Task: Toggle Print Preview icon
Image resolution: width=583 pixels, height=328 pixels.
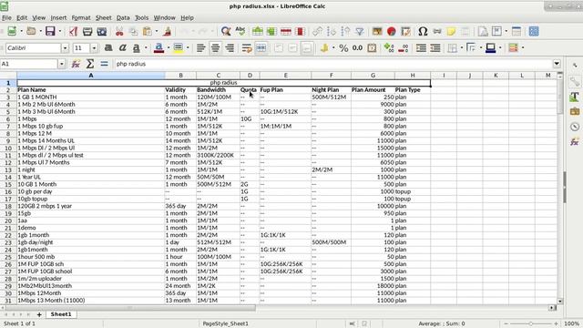Action: [101, 31]
